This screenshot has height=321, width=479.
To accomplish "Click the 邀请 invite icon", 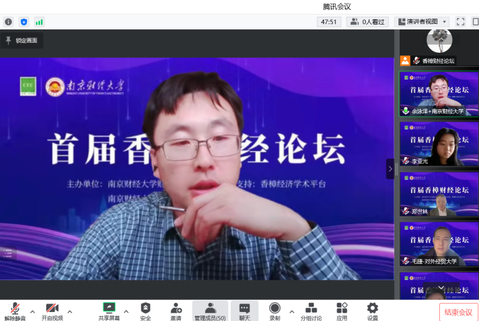I will [x=175, y=311].
